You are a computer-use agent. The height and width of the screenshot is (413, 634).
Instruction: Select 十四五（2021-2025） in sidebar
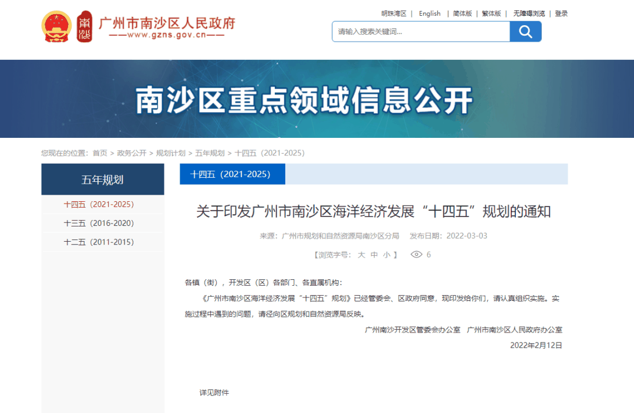(99, 205)
